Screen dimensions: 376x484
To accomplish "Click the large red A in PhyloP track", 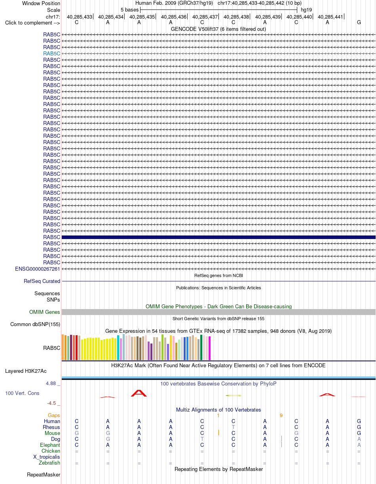I will 139,393.
